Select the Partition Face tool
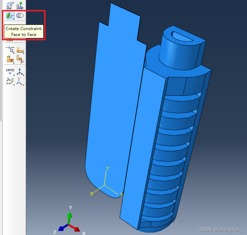247x235 pixels. (x=19, y=50)
